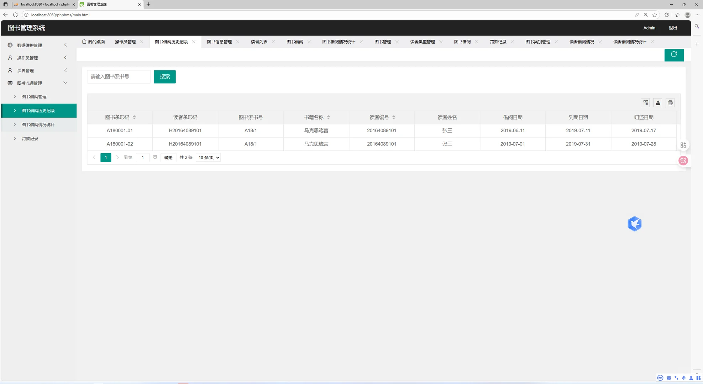Toggle sorting on the 图书条形码 column
This screenshot has height=384, width=703.
(135, 117)
